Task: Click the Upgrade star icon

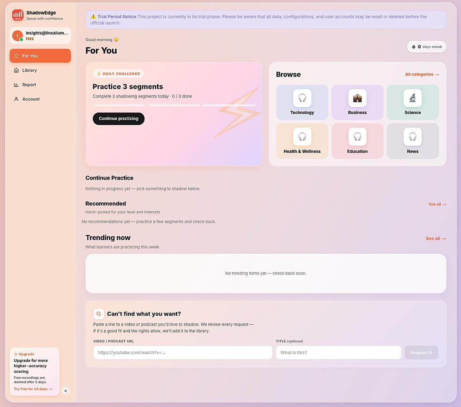Action: (x=15, y=354)
